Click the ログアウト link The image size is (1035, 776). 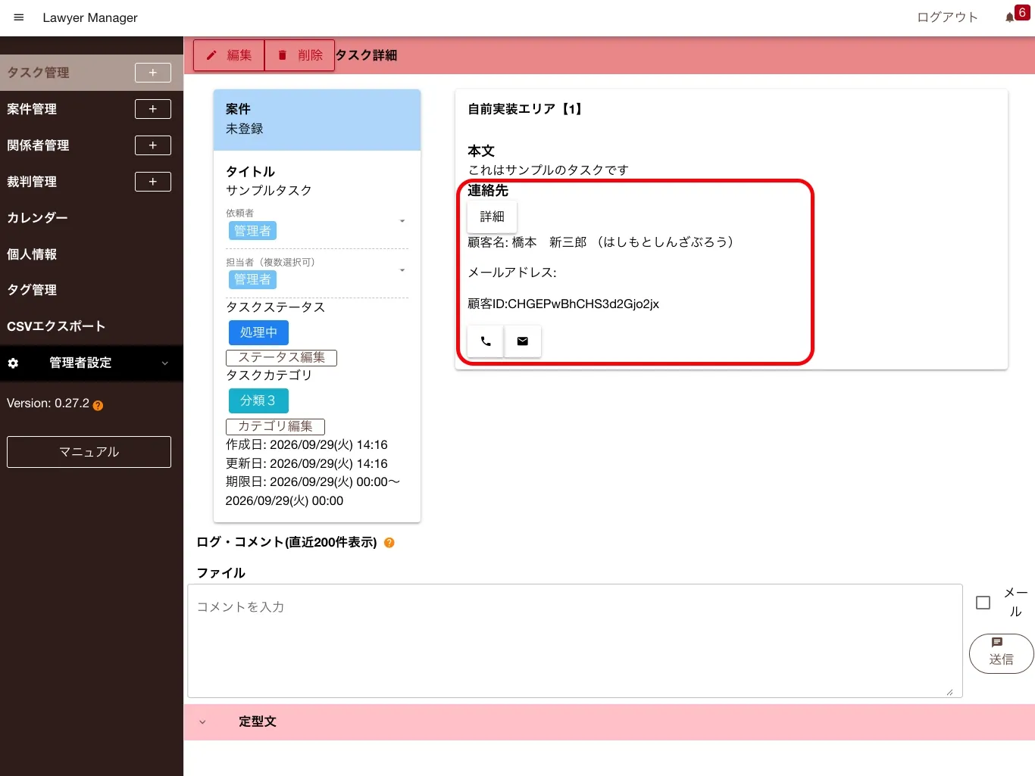(947, 17)
